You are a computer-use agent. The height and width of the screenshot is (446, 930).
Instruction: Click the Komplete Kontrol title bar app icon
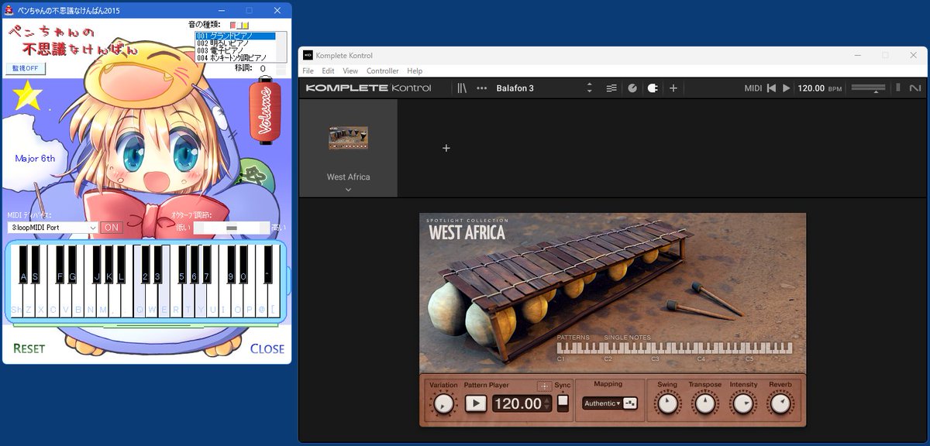[x=308, y=55]
